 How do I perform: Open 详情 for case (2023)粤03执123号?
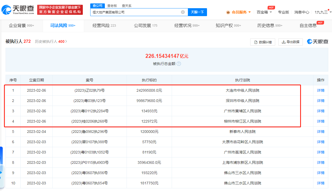coord(321,101)
